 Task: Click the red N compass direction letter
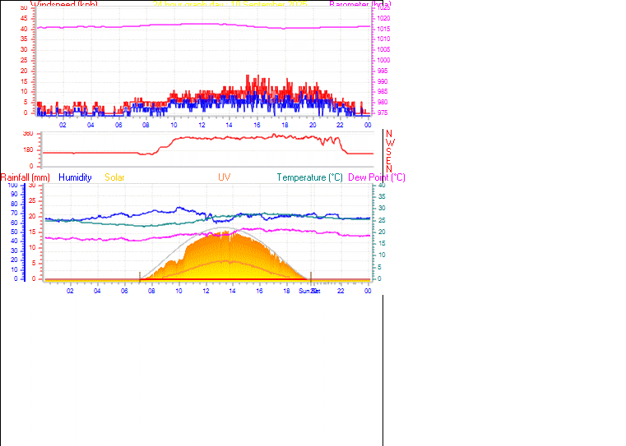[x=389, y=134]
